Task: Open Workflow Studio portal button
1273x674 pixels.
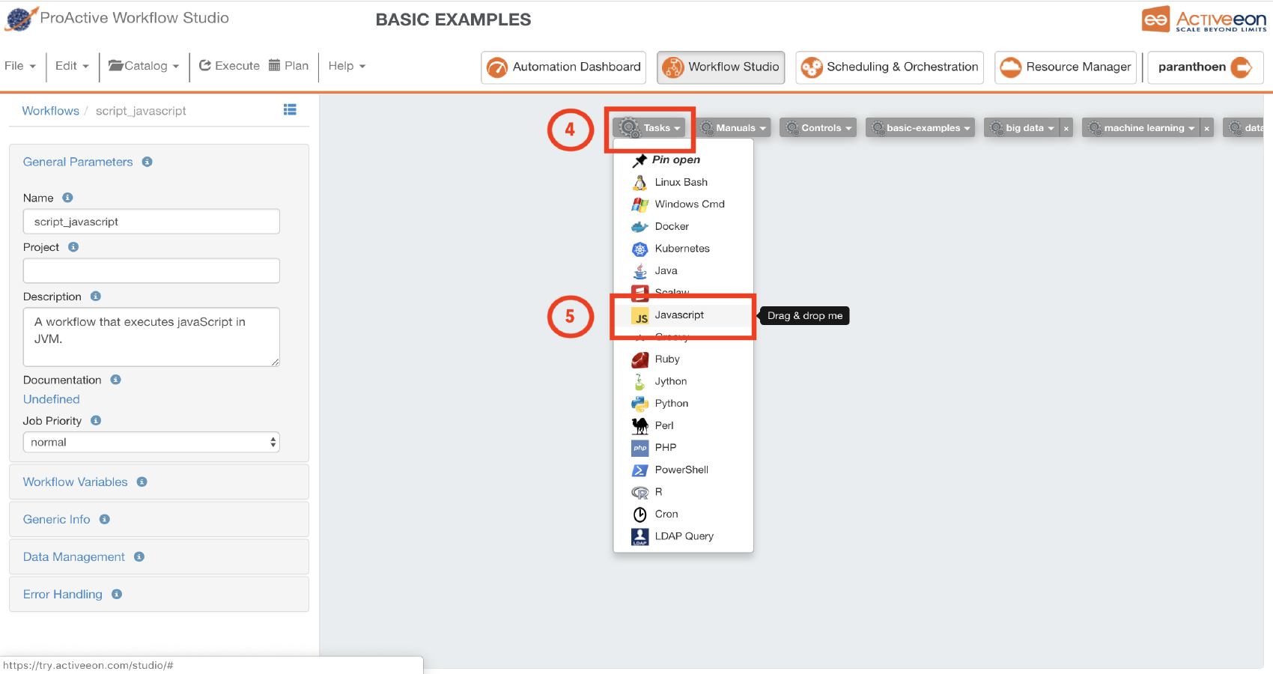Action: point(720,67)
